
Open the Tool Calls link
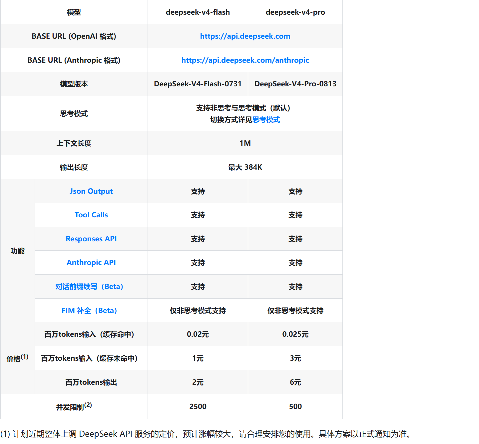pos(91,215)
